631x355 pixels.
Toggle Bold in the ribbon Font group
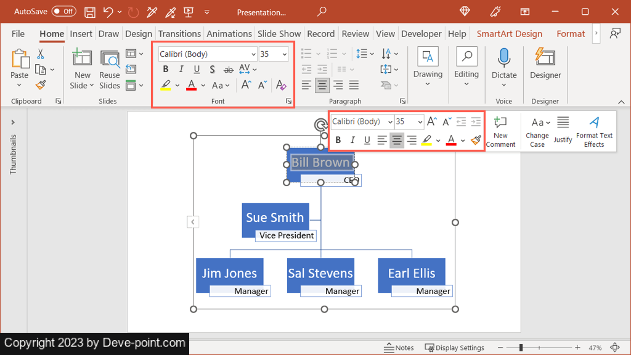coord(166,69)
